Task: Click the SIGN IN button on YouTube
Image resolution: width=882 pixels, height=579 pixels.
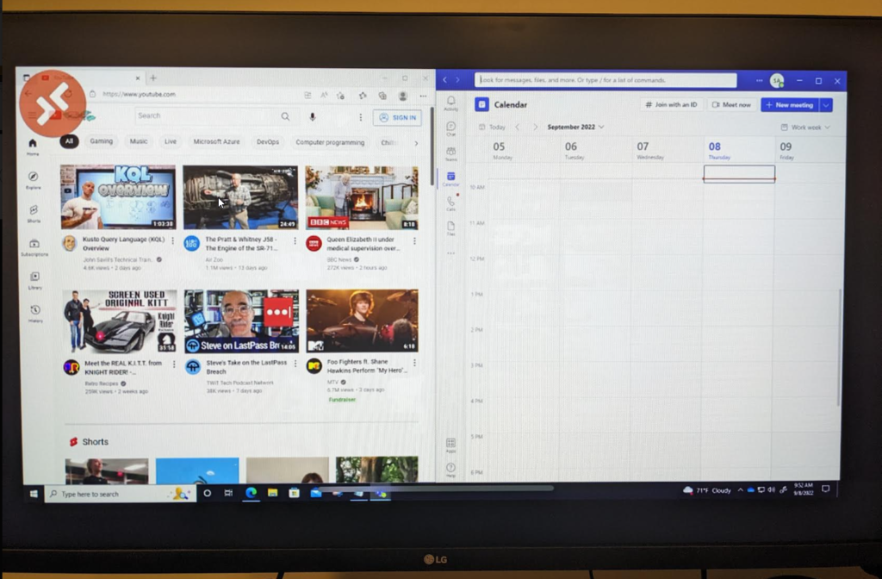Action: 397,117
